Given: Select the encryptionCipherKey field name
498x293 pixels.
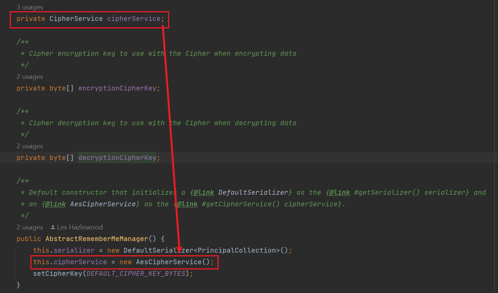Looking at the screenshot, I should pos(117,88).
